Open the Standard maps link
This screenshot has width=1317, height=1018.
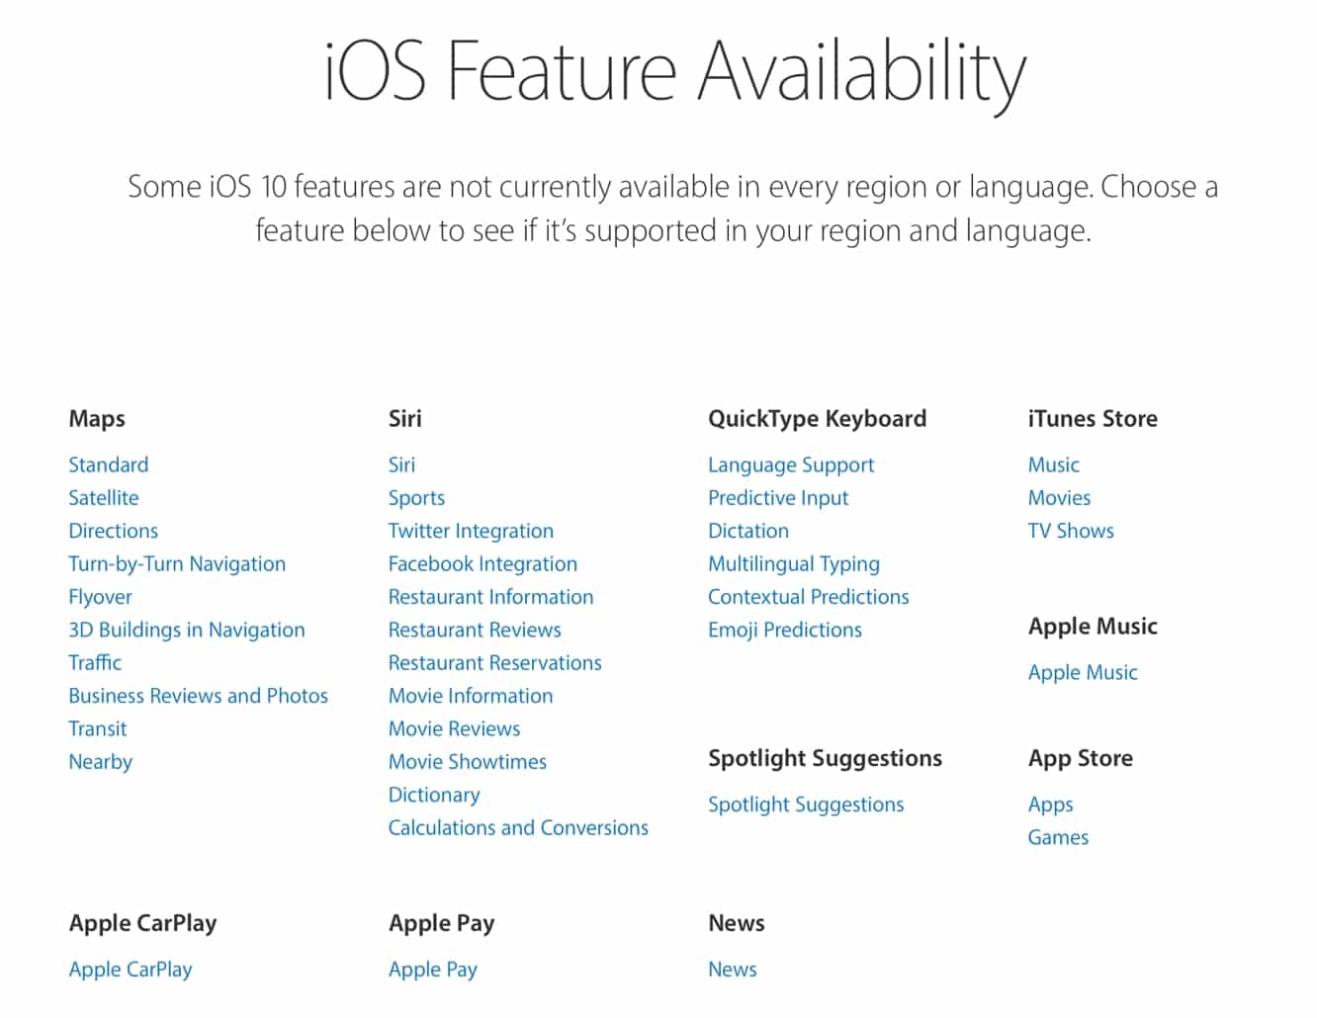[109, 465]
